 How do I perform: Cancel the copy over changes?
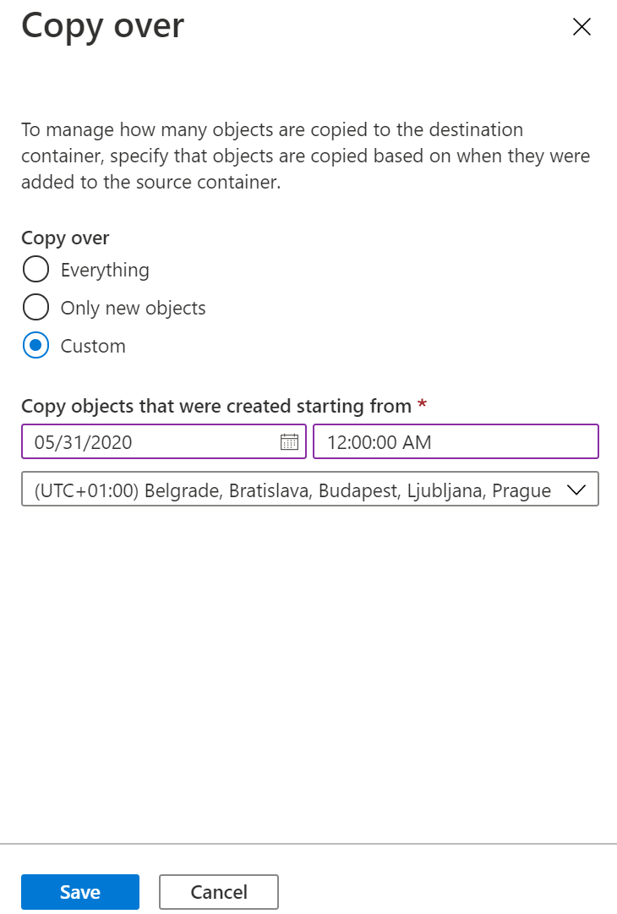coord(219,892)
